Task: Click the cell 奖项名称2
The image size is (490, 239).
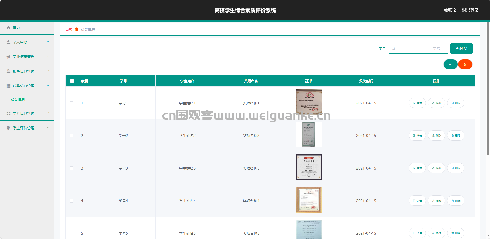Action: pyautogui.click(x=251, y=136)
